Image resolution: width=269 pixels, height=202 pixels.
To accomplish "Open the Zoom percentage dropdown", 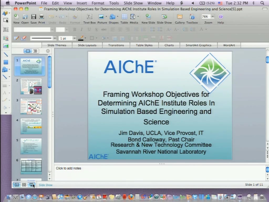I will [x=213, y=17].
